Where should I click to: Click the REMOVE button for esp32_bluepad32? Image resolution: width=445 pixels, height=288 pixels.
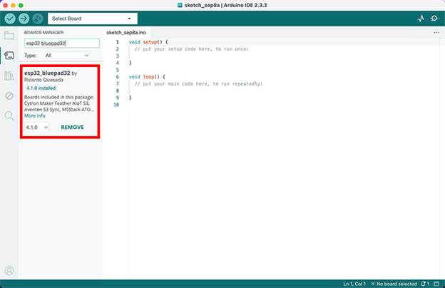(72, 127)
